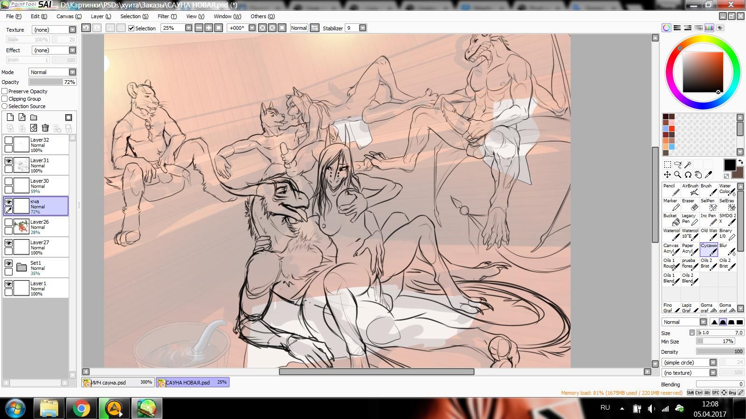Select the Marker tool
The width and height of the screenshot is (746, 419).
(671, 204)
